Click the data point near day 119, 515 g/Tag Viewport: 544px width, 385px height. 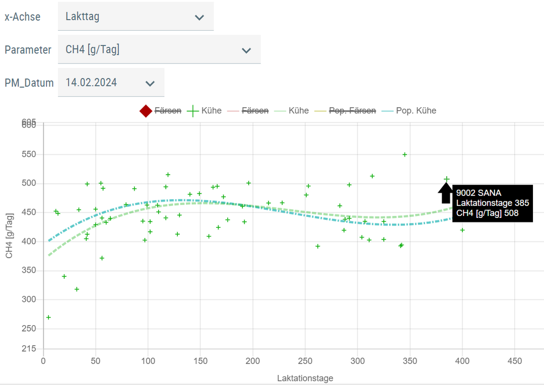[168, 175]
